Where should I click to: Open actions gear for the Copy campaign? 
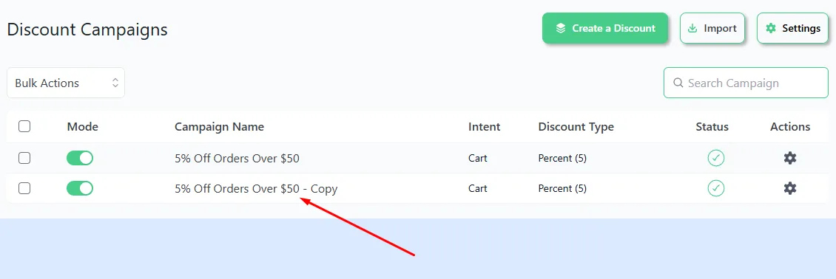789,188
